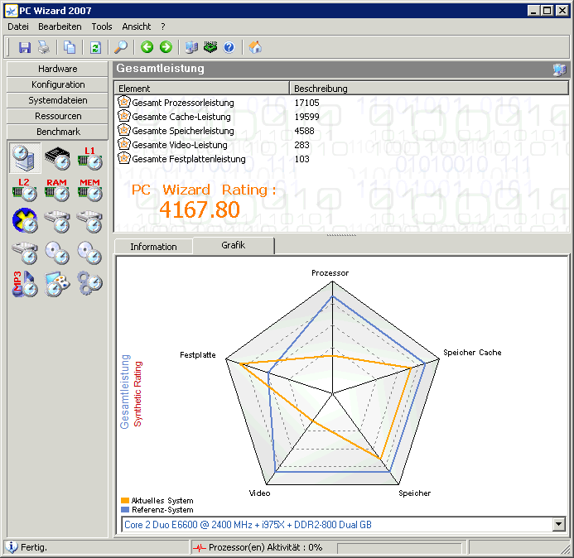Click the Fertig status bar info icon
Screen dimensions: 574x558
[12, 547]
